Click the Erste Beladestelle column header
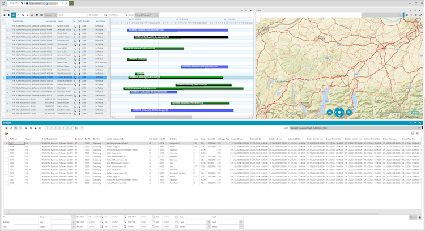425x231 pixels. click(x=49, y=139)
